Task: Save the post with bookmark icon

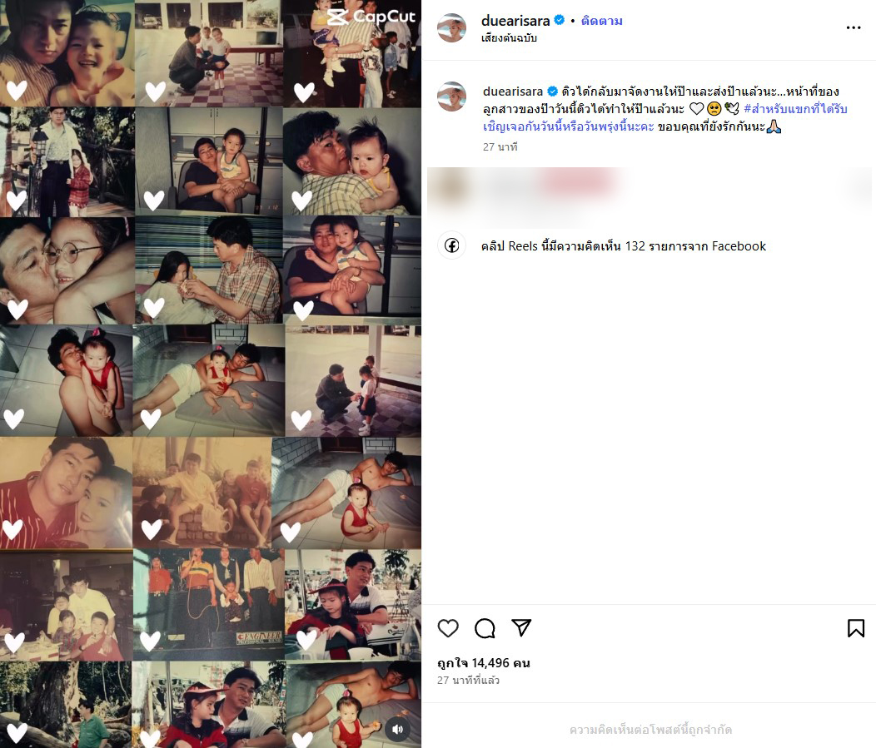Action: 856,628
